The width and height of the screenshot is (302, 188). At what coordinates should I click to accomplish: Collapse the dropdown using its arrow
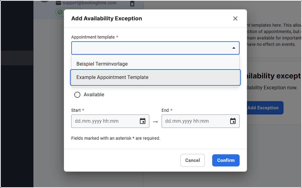tap(234, 48)
